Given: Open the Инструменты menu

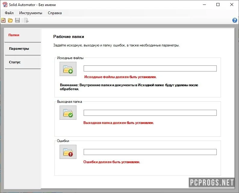Looking at the screenshot, I should pyautogui.click(x=31, y=13).
